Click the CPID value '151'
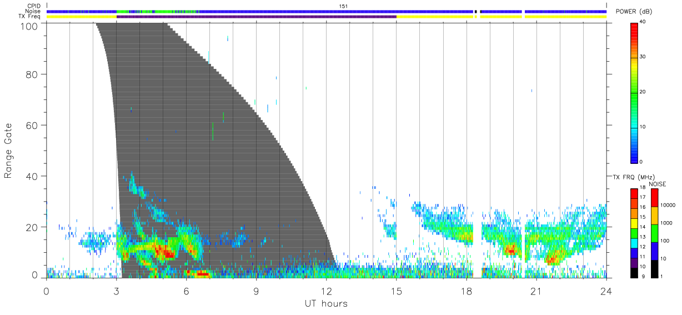This screenshot has height=315, width=682. pos(343,6)
